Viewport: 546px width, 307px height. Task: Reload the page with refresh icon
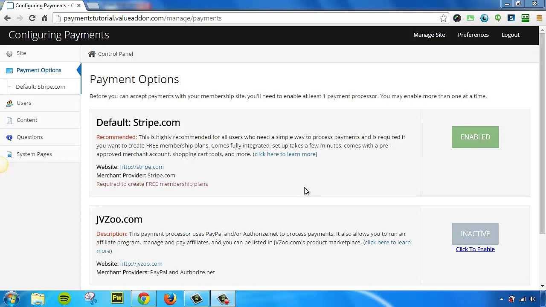pyautogui.click(x=32, y=18)
